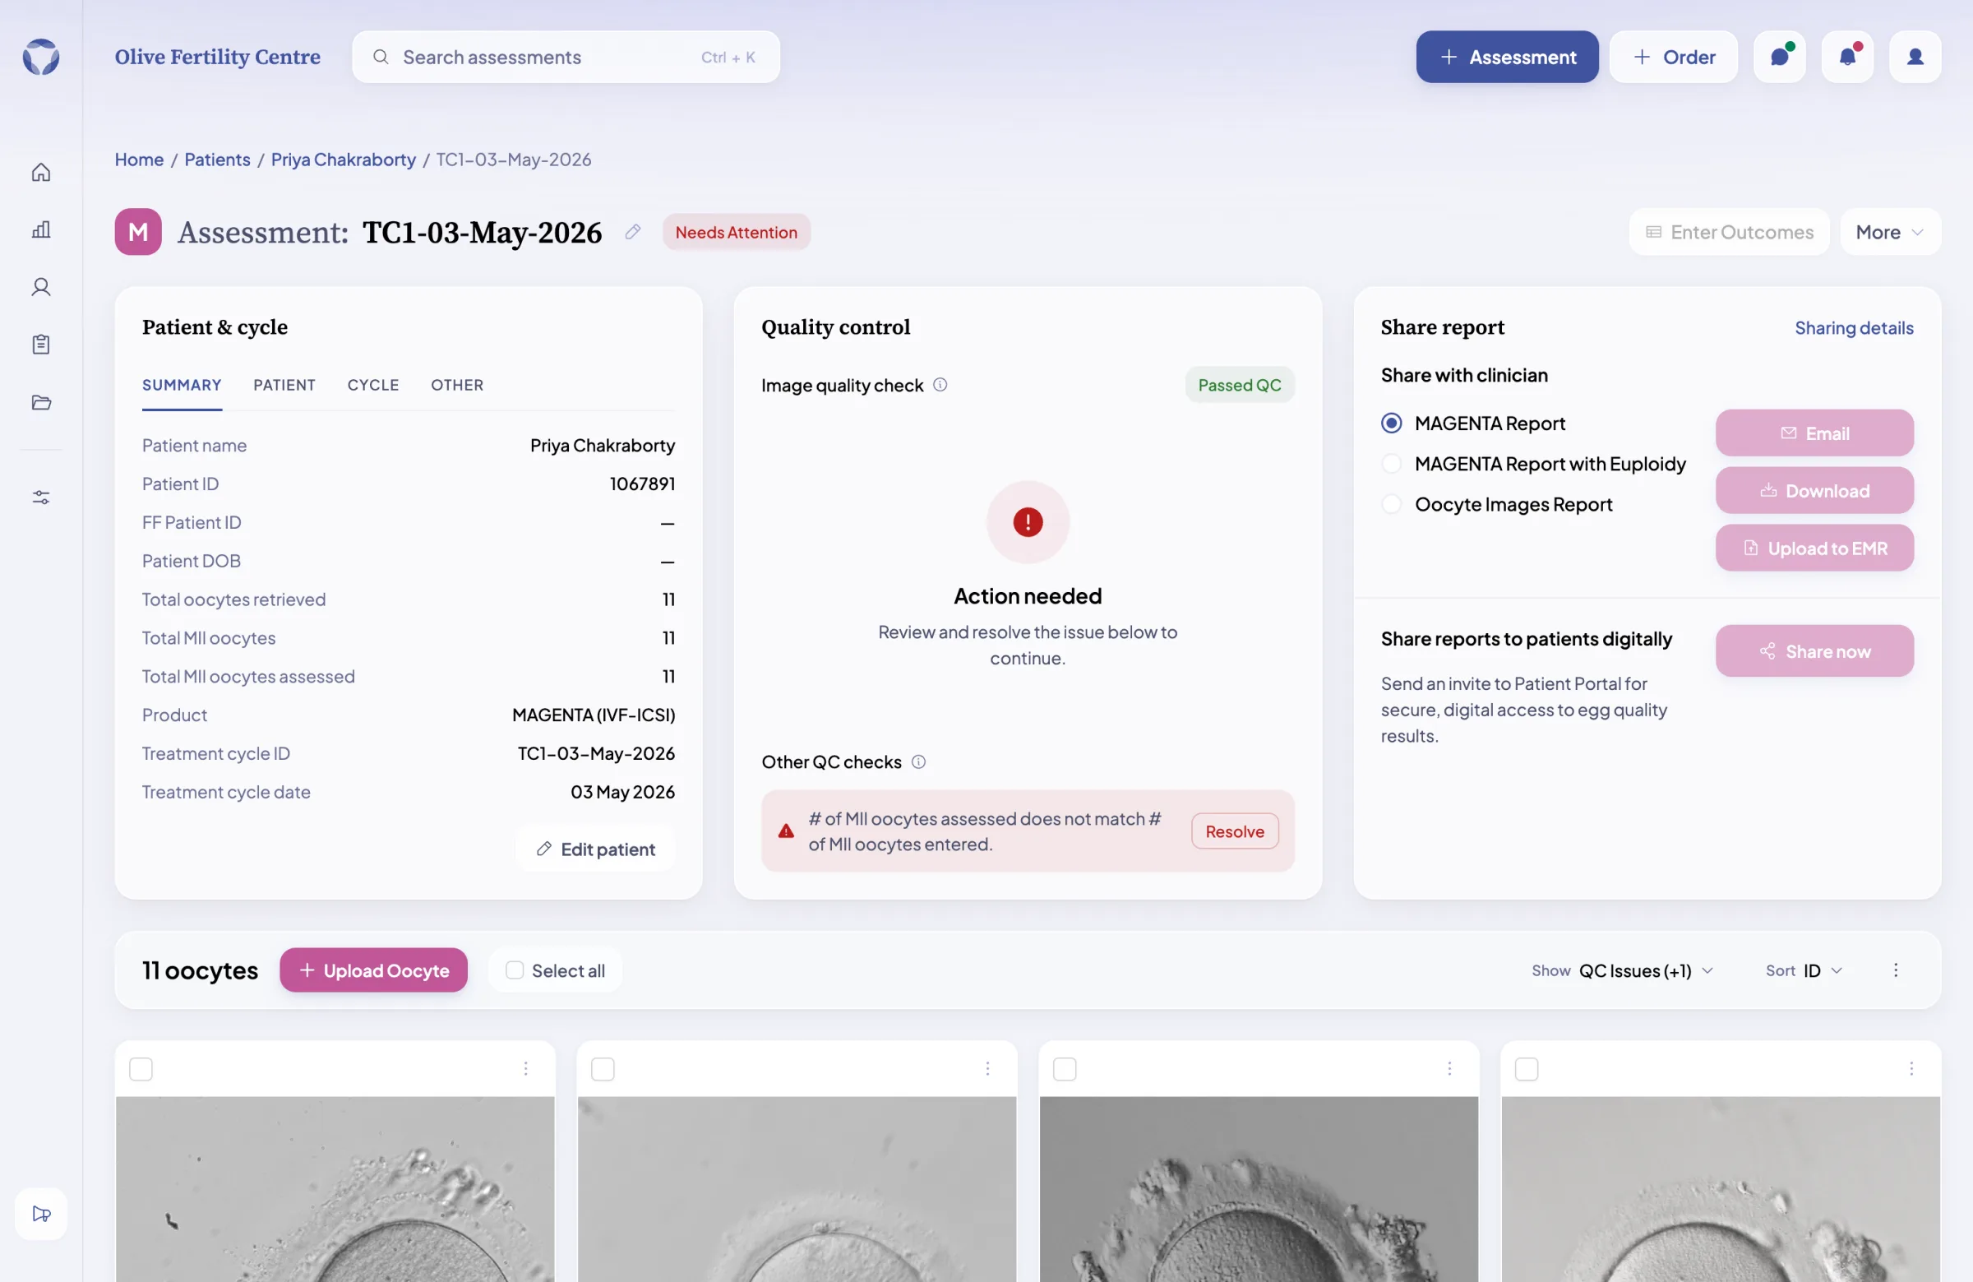Click the + Assessment button
The height and width of the screenshot is (1282, 1973).
[1507, 57]
